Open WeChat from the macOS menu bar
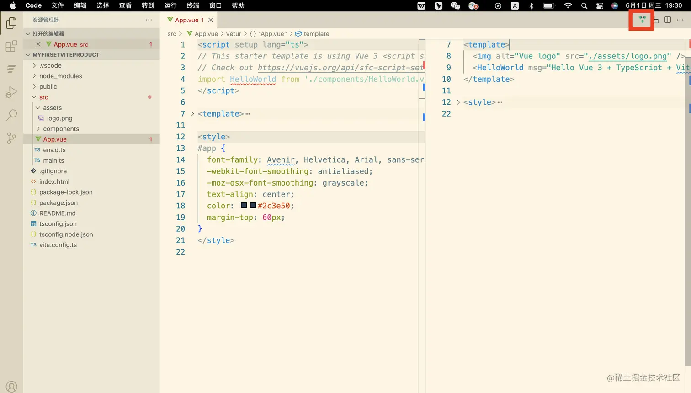The width and height of the screenshot is (691, 393). click(x=455, y=5)
